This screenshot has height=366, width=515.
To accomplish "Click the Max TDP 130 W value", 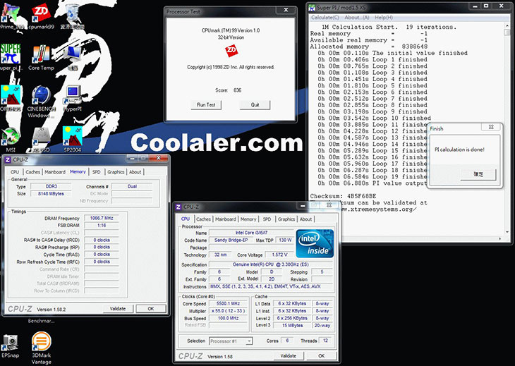I will 285,240.
